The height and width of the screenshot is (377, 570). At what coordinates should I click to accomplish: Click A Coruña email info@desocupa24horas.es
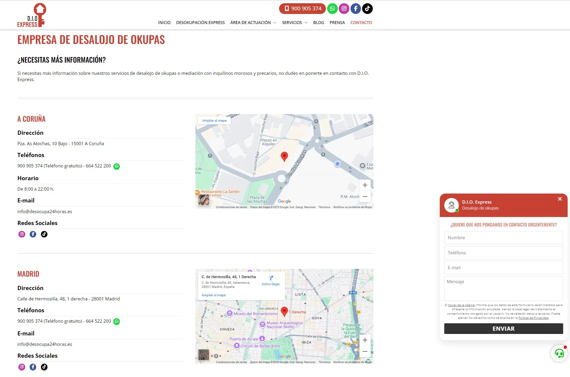45,212
